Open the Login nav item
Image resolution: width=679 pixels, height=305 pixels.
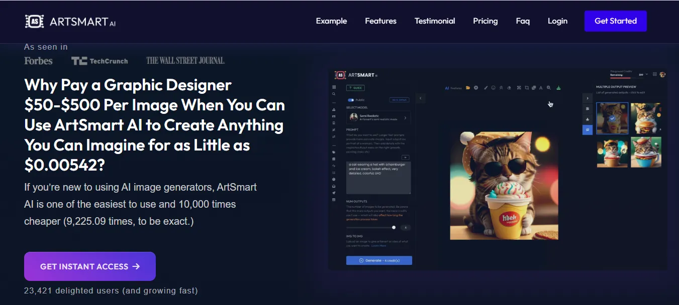click(557, 21)
